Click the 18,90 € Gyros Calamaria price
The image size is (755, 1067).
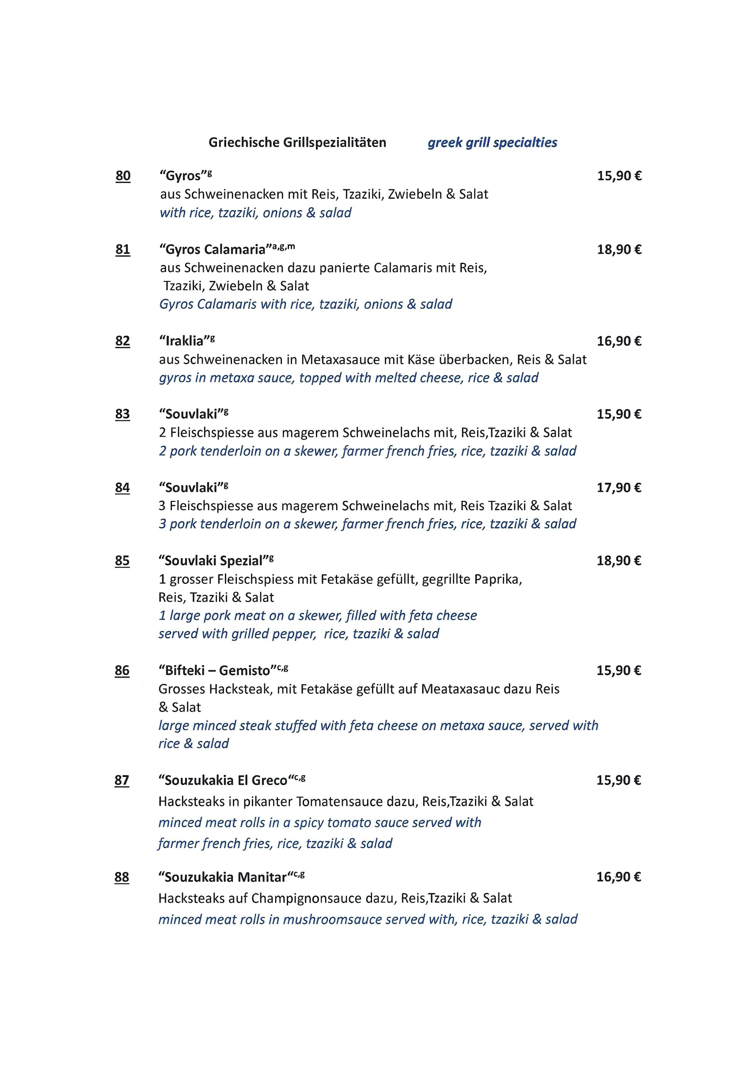(x=619, y=250)
